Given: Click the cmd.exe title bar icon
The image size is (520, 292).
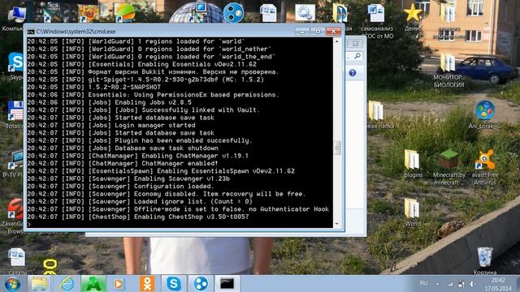Looking at the screenshot, I should pyautogui.click(x=31, y=32).
